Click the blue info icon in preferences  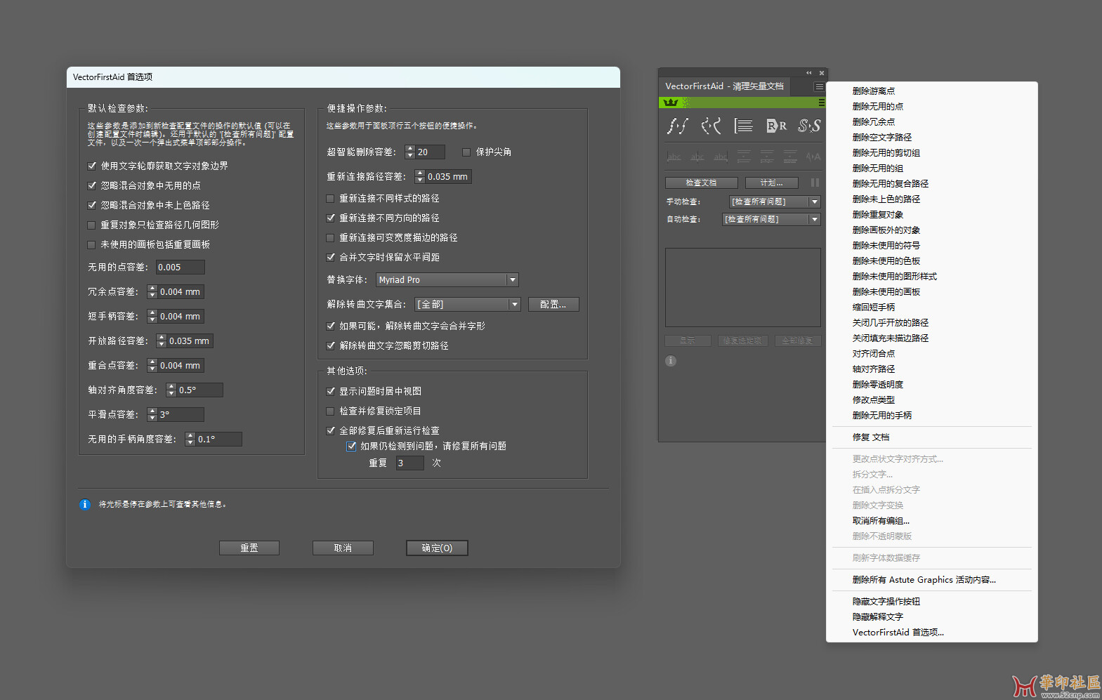pyautogui.click(x=85, y=504)
